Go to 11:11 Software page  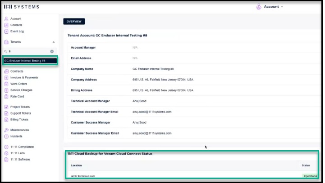click(x=20, y=160)
